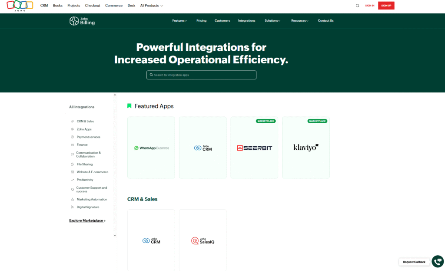Viewport: 445px width, 273px height.
Task: Open the Resources dropdown menu
Action: pyautogui.click(x=299, y=21)
